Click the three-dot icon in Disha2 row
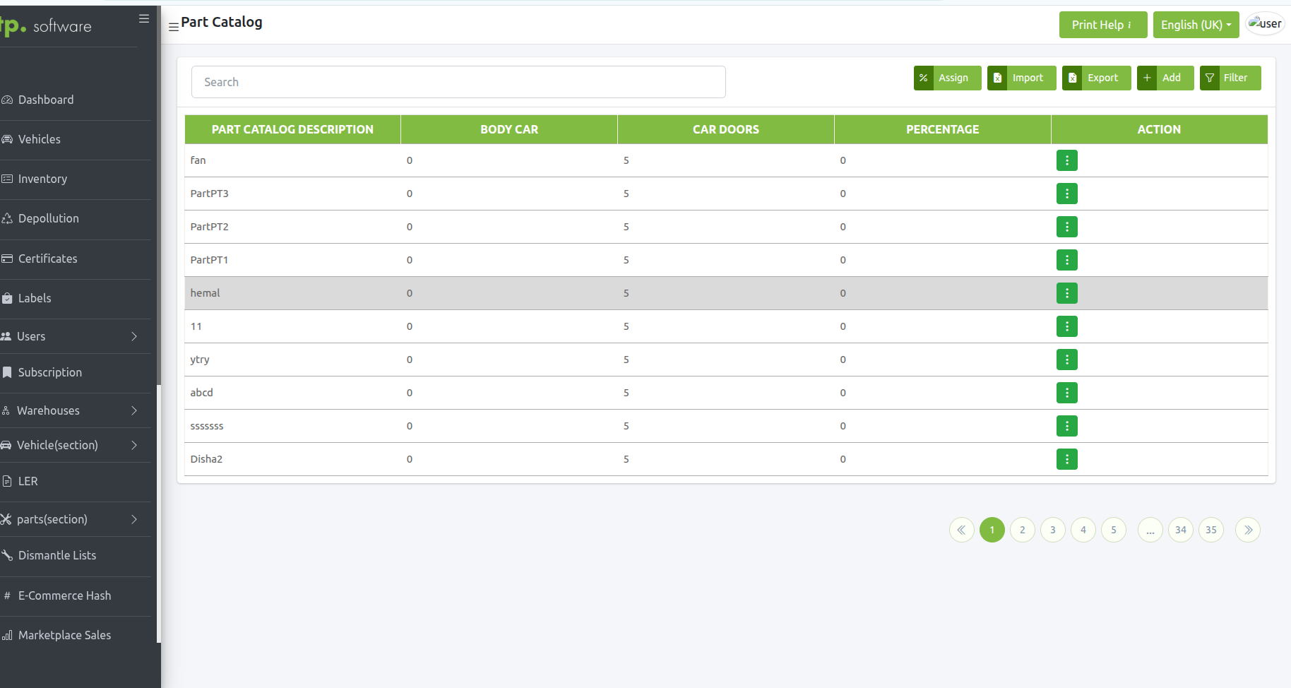 [1066, 459]
